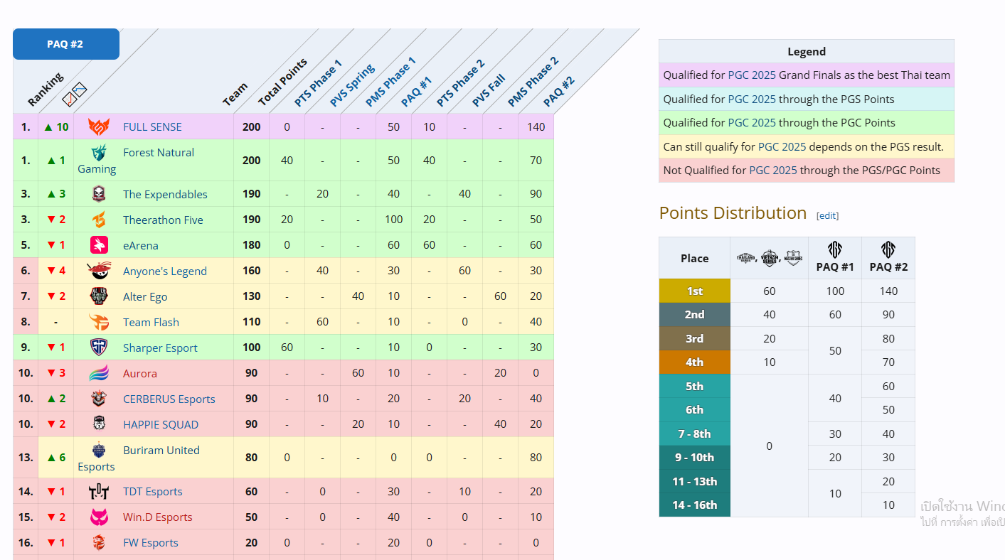Click the Legend table header
1005x560 pixels.
pyautogui.click(x=807, y=51)
